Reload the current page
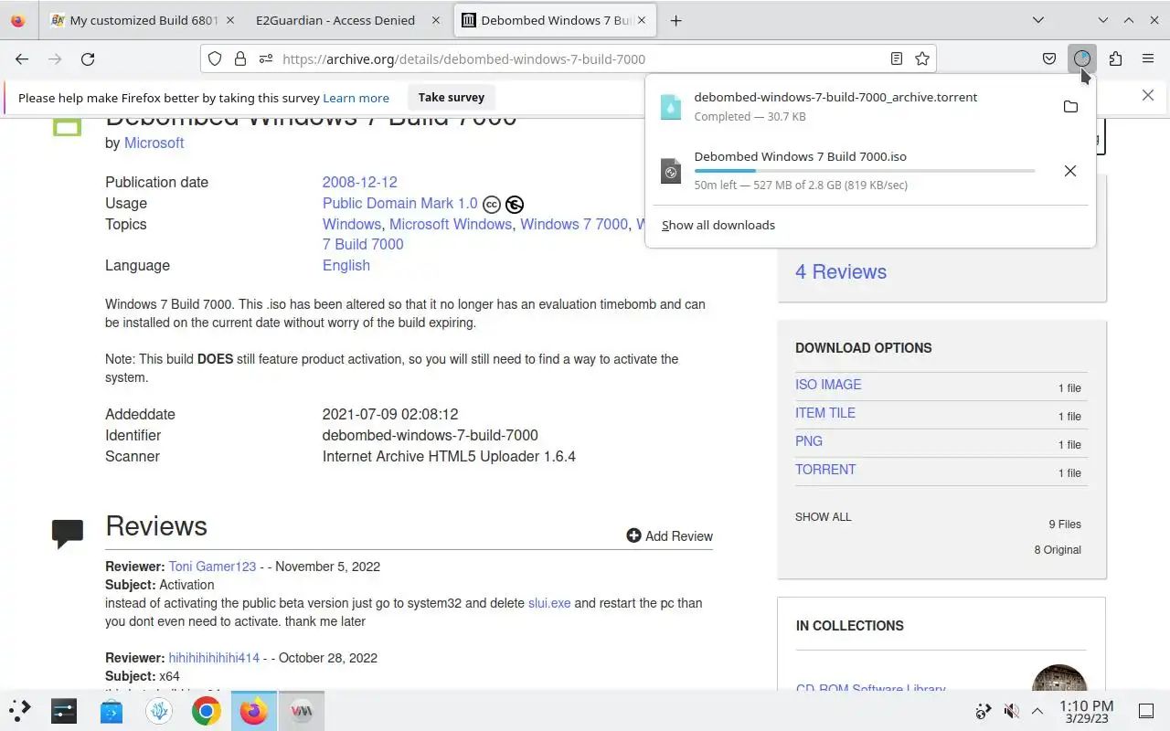Image resolution: width=1170 pixels, height=731 pixels. 88,58
